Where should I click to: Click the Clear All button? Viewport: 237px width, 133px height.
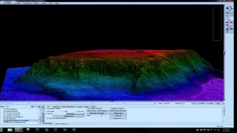click(118, 116)
